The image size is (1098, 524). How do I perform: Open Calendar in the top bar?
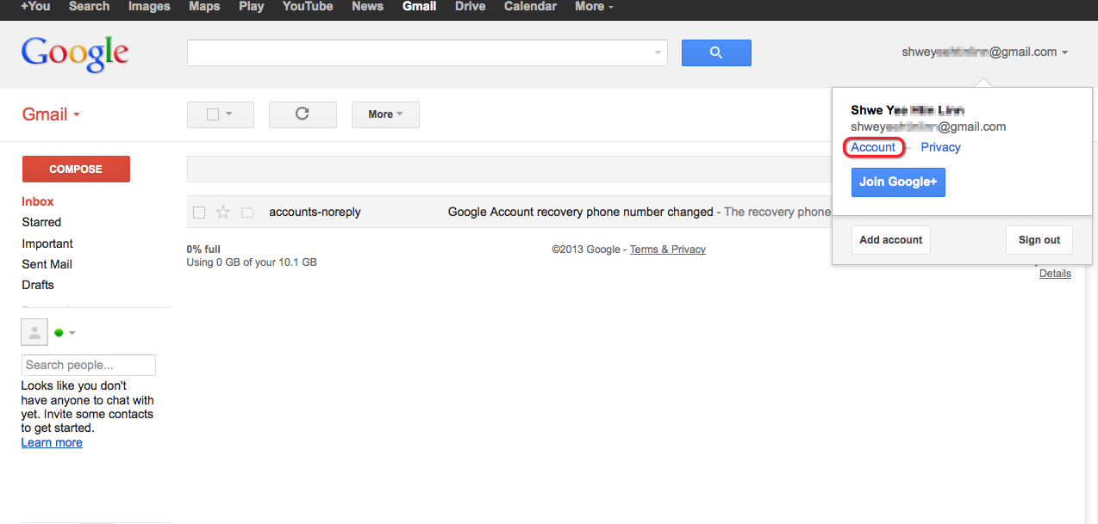pyautogui.click(x=530, y=6)
